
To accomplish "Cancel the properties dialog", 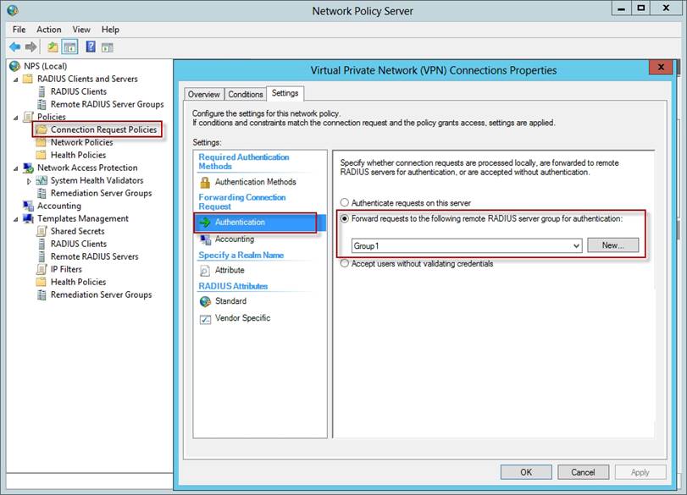I will [583, 472].
